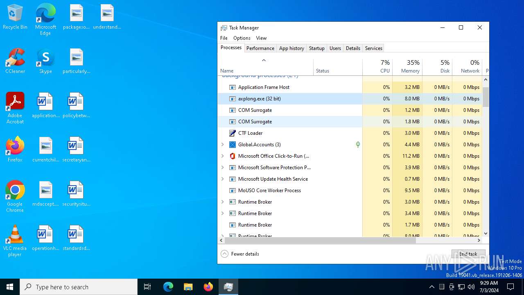
Task: Click the vertical scrollbar thumb in process list
Action: 486,97
